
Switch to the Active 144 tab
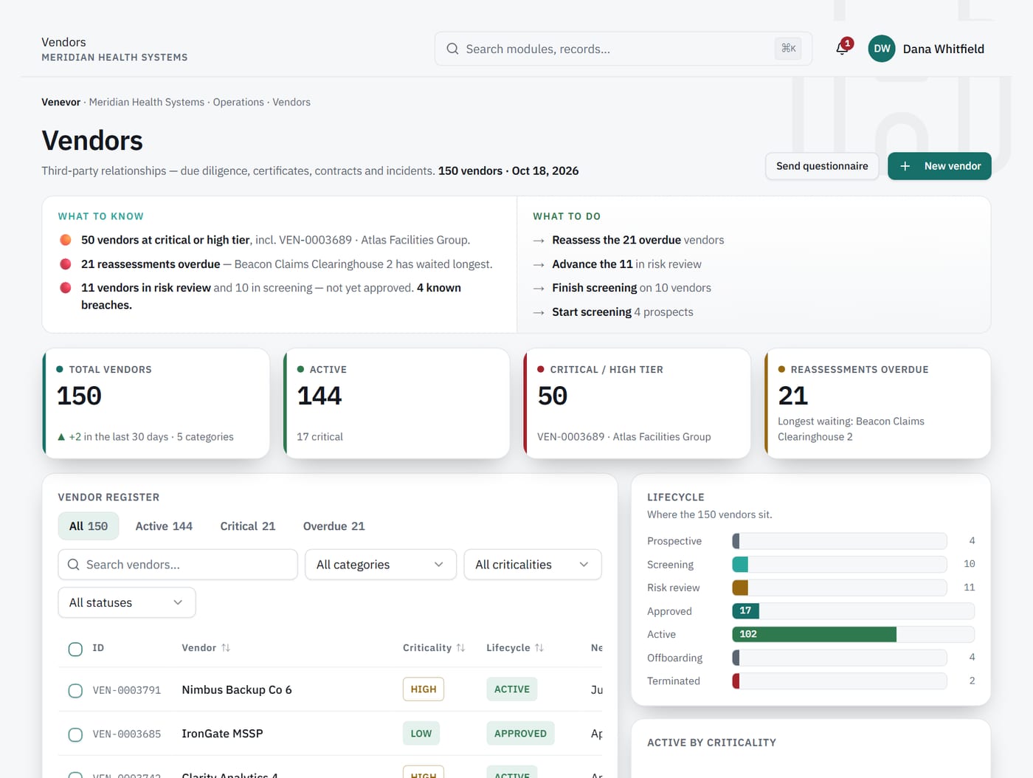click(164, 526)
